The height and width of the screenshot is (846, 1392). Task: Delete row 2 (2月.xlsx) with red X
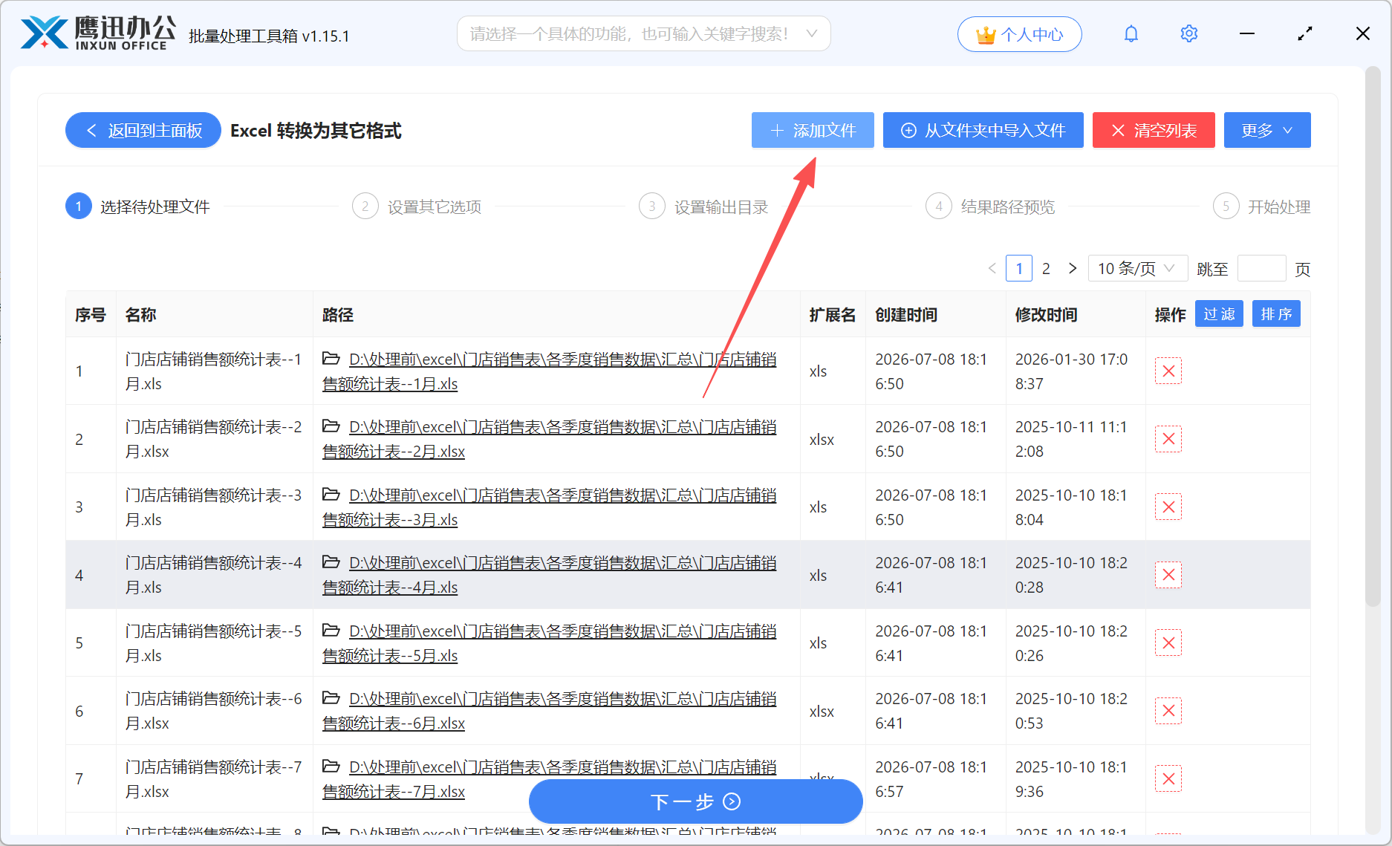click(1168, 439)
